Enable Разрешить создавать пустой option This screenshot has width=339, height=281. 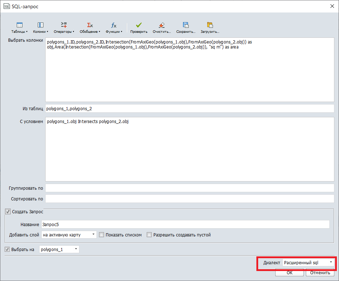(149, 235)
